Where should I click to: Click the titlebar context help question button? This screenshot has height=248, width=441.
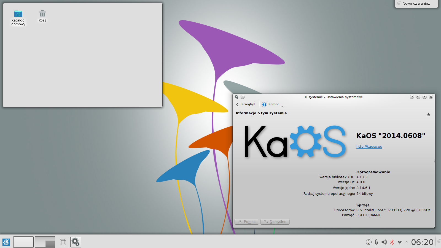tap(412, 97)
